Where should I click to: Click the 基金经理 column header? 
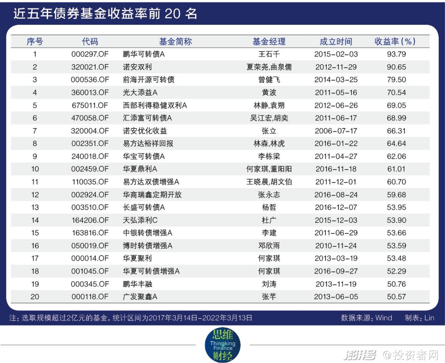coord(269,41)
